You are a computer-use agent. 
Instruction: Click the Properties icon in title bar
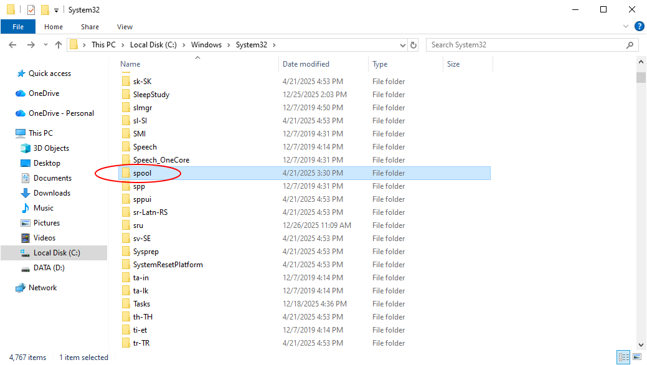pyautogui.click(x=31, y=10)
